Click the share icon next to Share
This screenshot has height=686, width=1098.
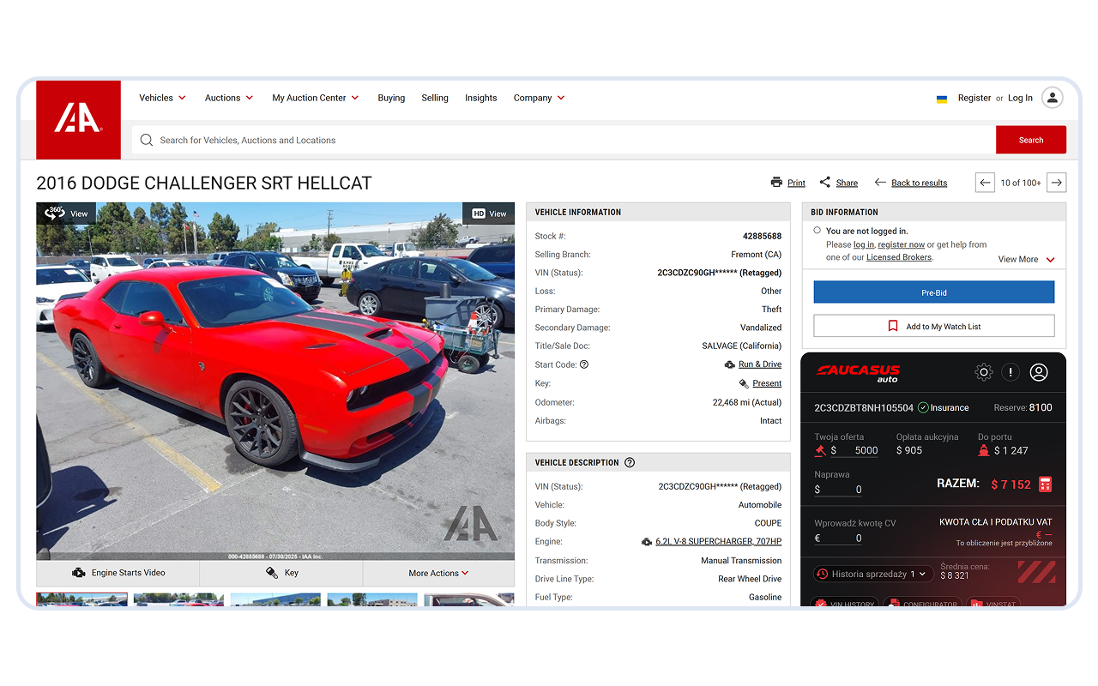click(x=824, y=183)
